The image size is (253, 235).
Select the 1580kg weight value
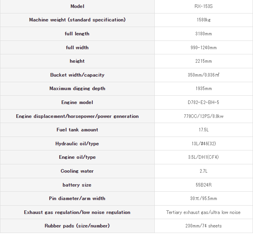(x=204, y=20)
